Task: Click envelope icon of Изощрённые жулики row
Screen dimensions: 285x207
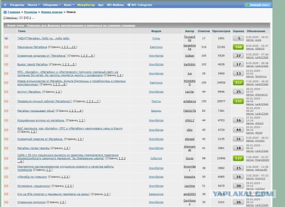Action: 6,120
